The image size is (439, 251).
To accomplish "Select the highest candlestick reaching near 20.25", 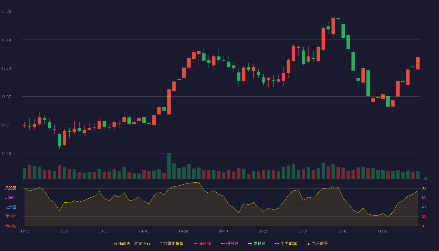I will (x=333, y=26).
